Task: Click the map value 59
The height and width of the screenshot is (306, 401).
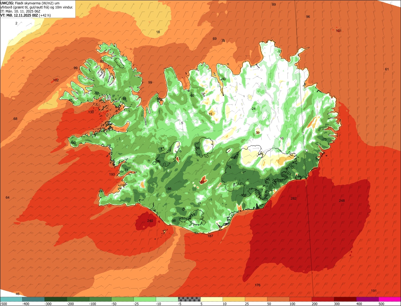Action: 124,99
